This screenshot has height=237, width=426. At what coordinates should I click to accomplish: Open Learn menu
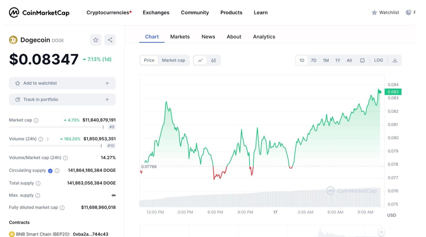260,12
